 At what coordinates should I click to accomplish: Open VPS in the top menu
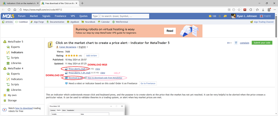coord(73,16)
